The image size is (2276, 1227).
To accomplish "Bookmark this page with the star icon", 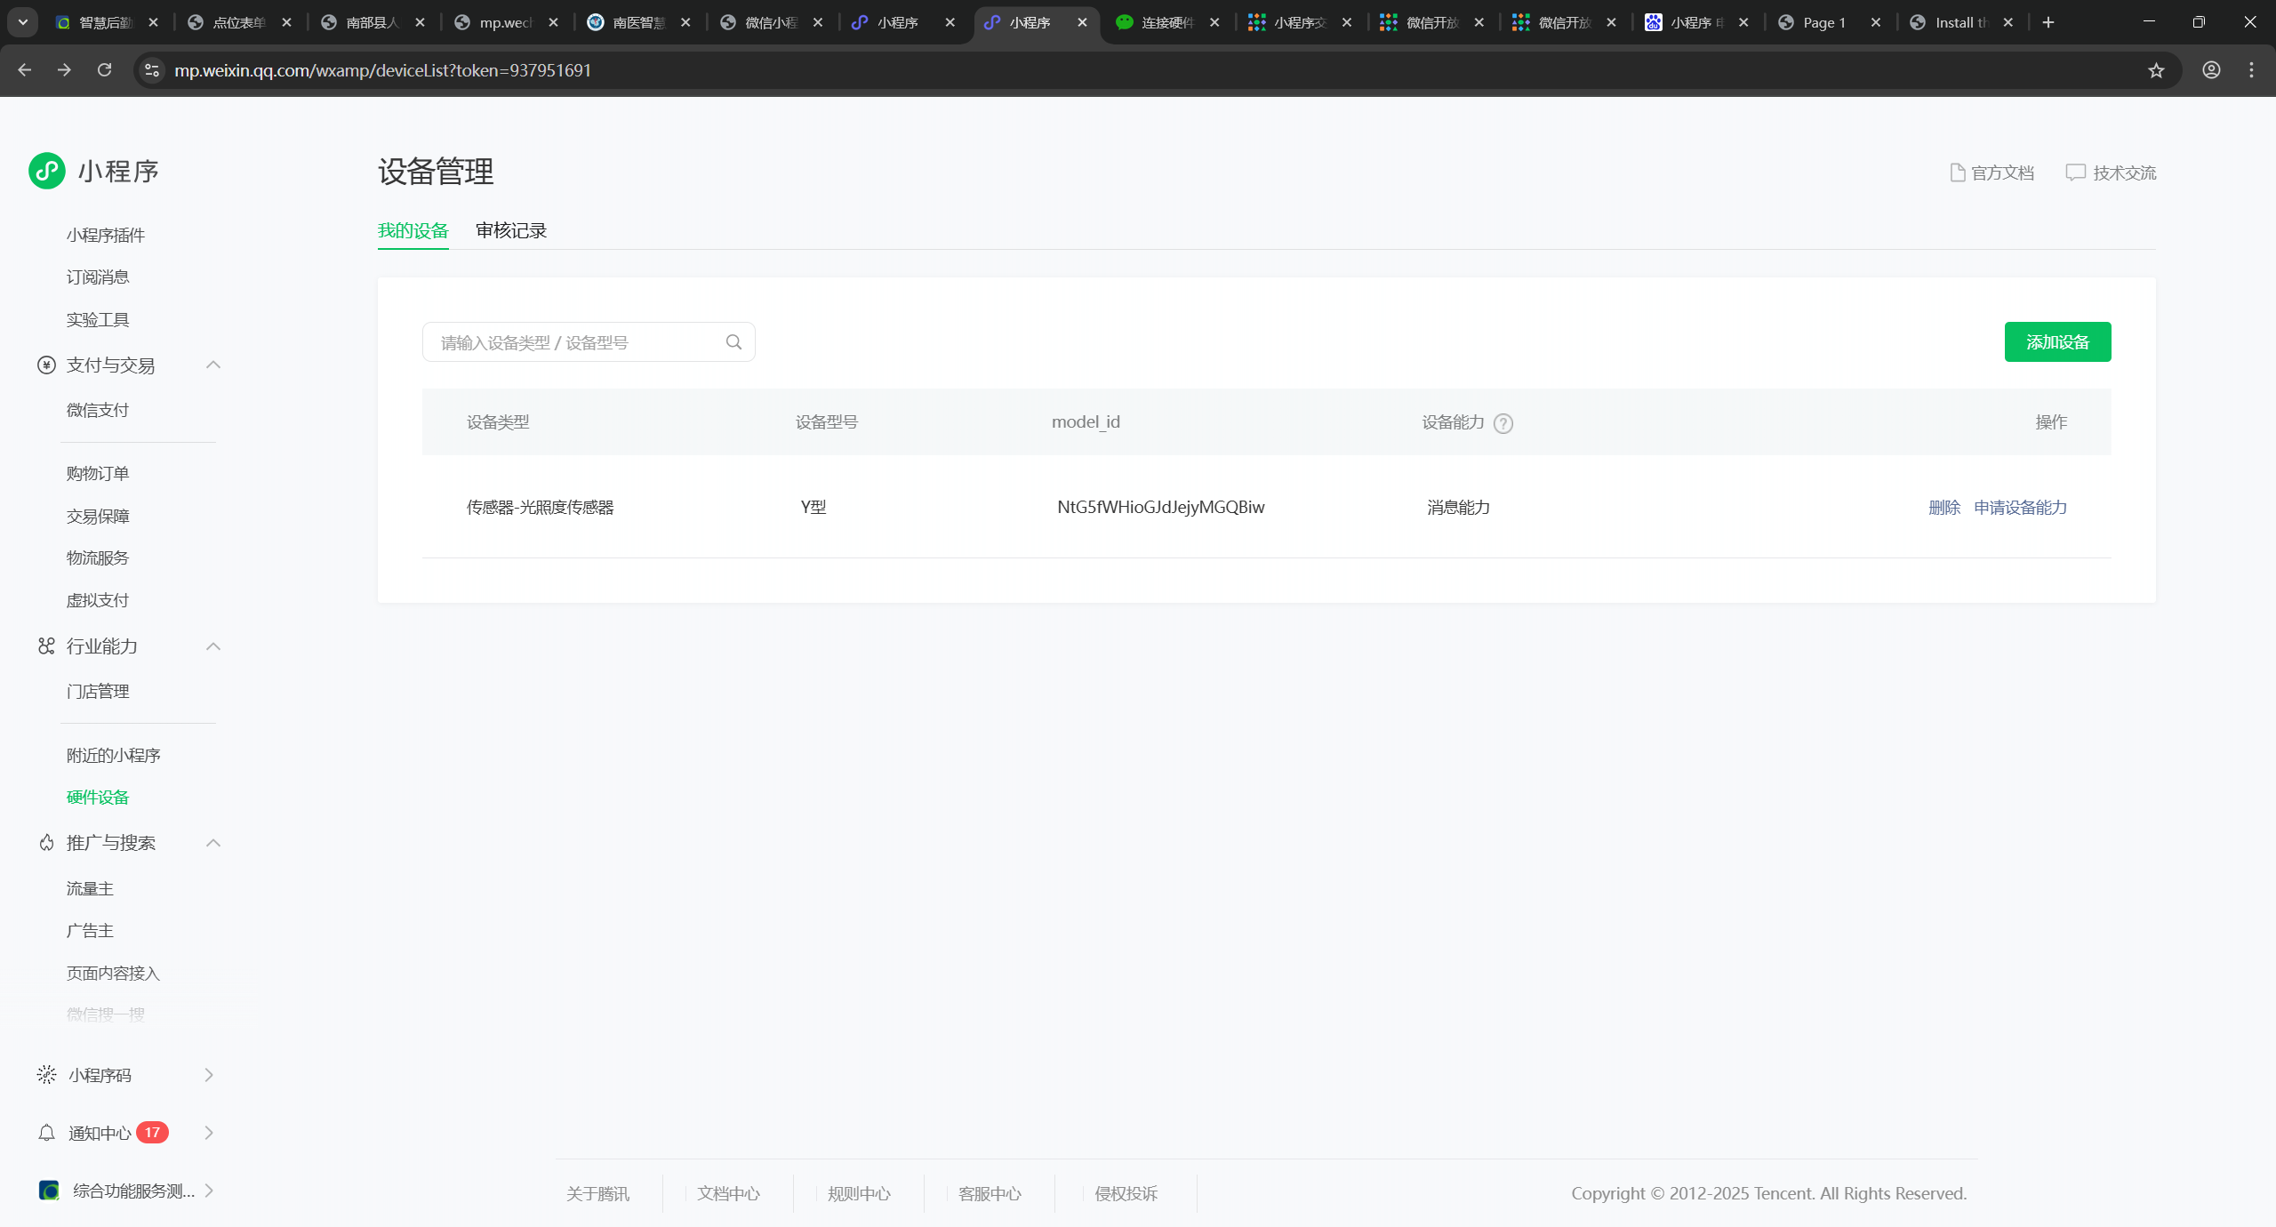I will coord(2156,70).
